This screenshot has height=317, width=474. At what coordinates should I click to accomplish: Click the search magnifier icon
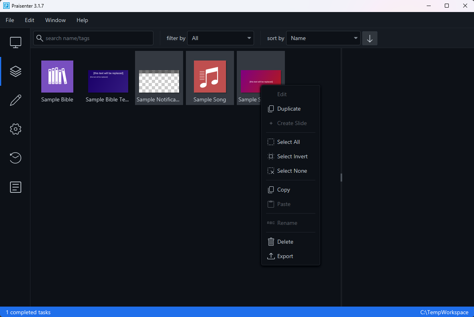click(x=40, y=38)
